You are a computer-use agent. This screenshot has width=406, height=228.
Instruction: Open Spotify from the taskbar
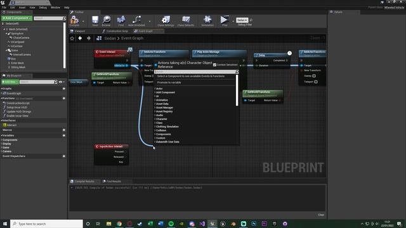[171, 224]
